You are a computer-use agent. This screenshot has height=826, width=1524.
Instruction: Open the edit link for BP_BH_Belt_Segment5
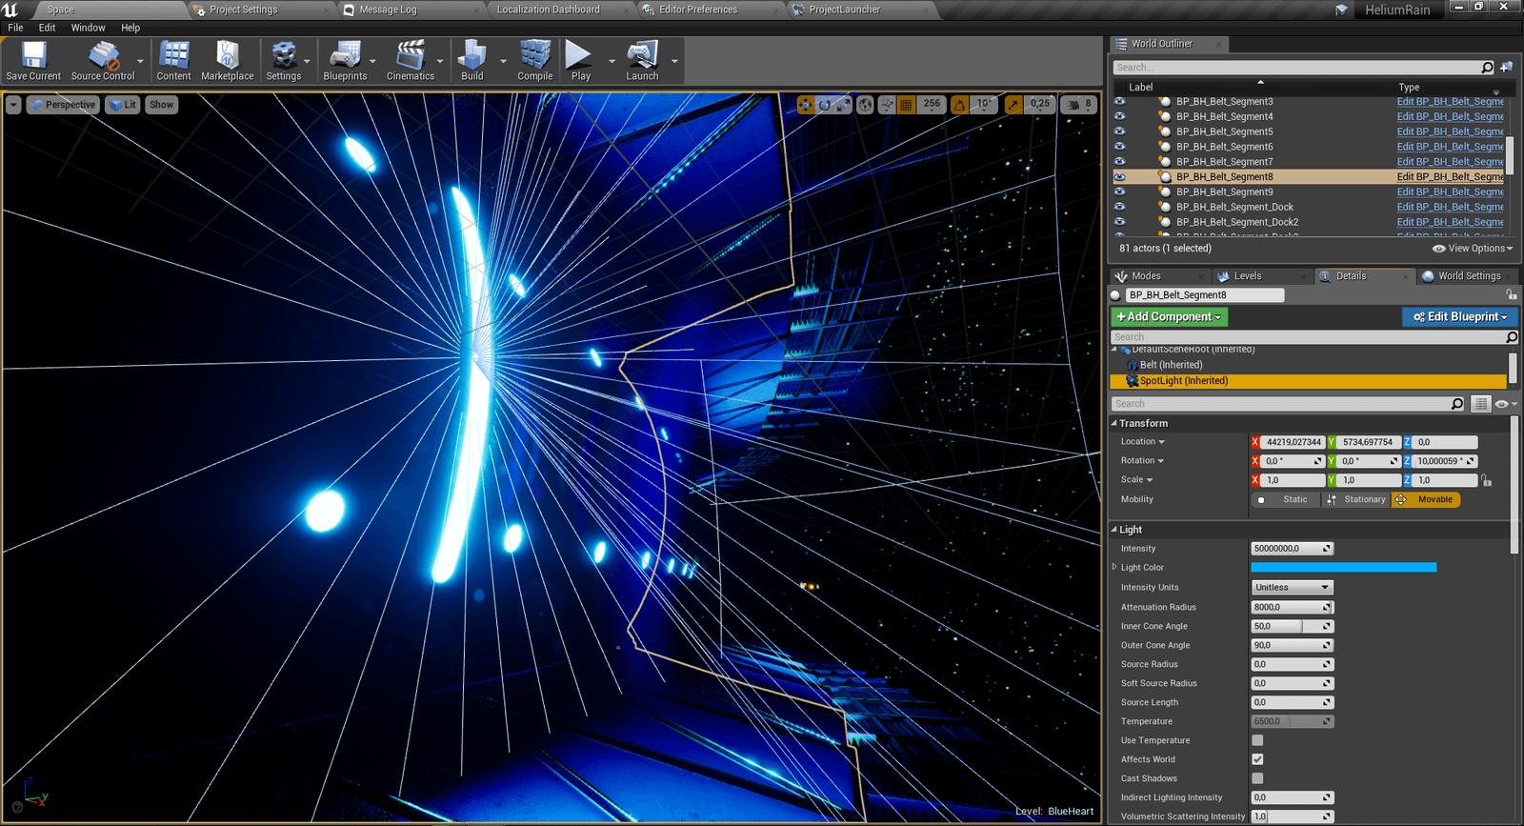pyautogui.click(x=1451, y=131)
